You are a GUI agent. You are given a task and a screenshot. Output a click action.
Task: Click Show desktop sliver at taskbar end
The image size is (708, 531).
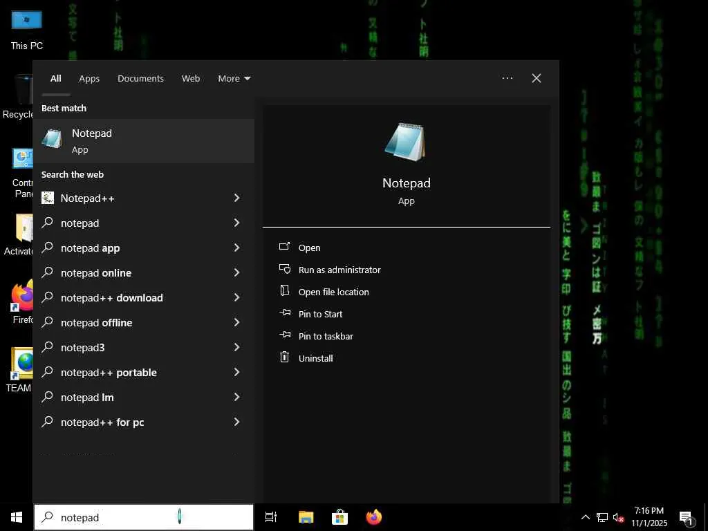pyautogui.click(x=706, y=517)
